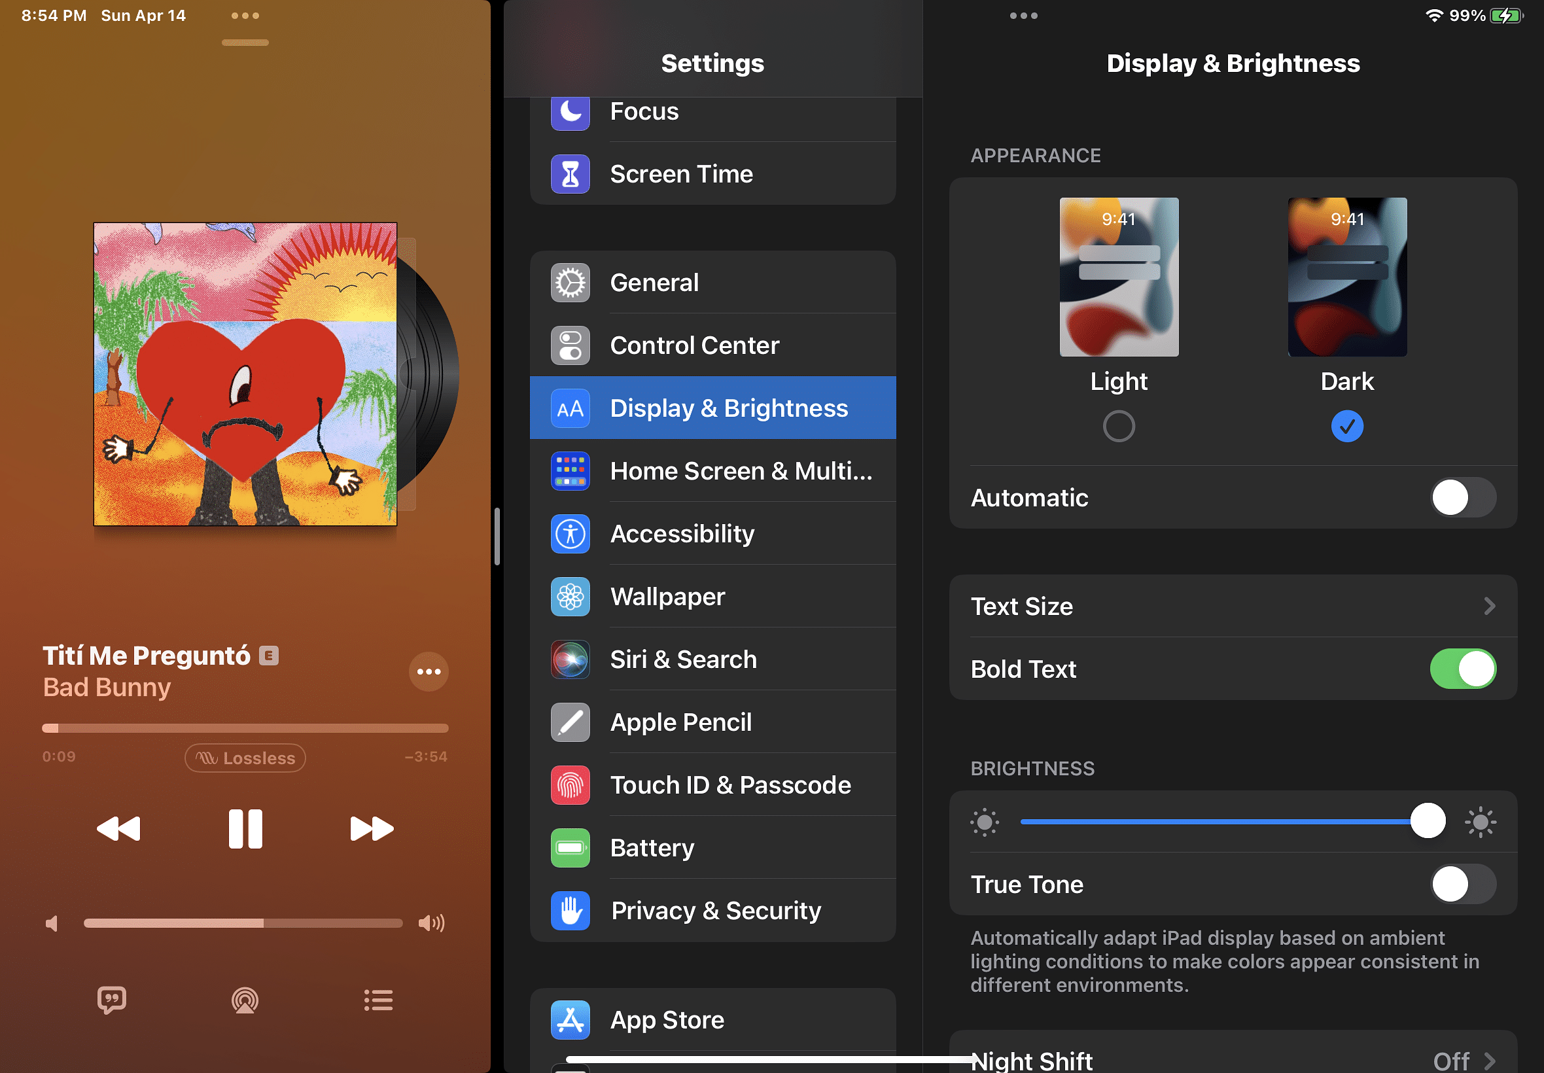Pause the playing song
Screen dimensions: 1544x1073
click(245, 828)
